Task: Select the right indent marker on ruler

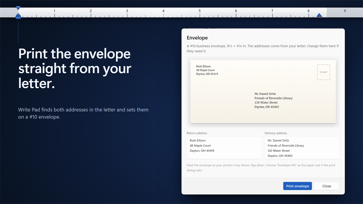Action: (319, 15)
